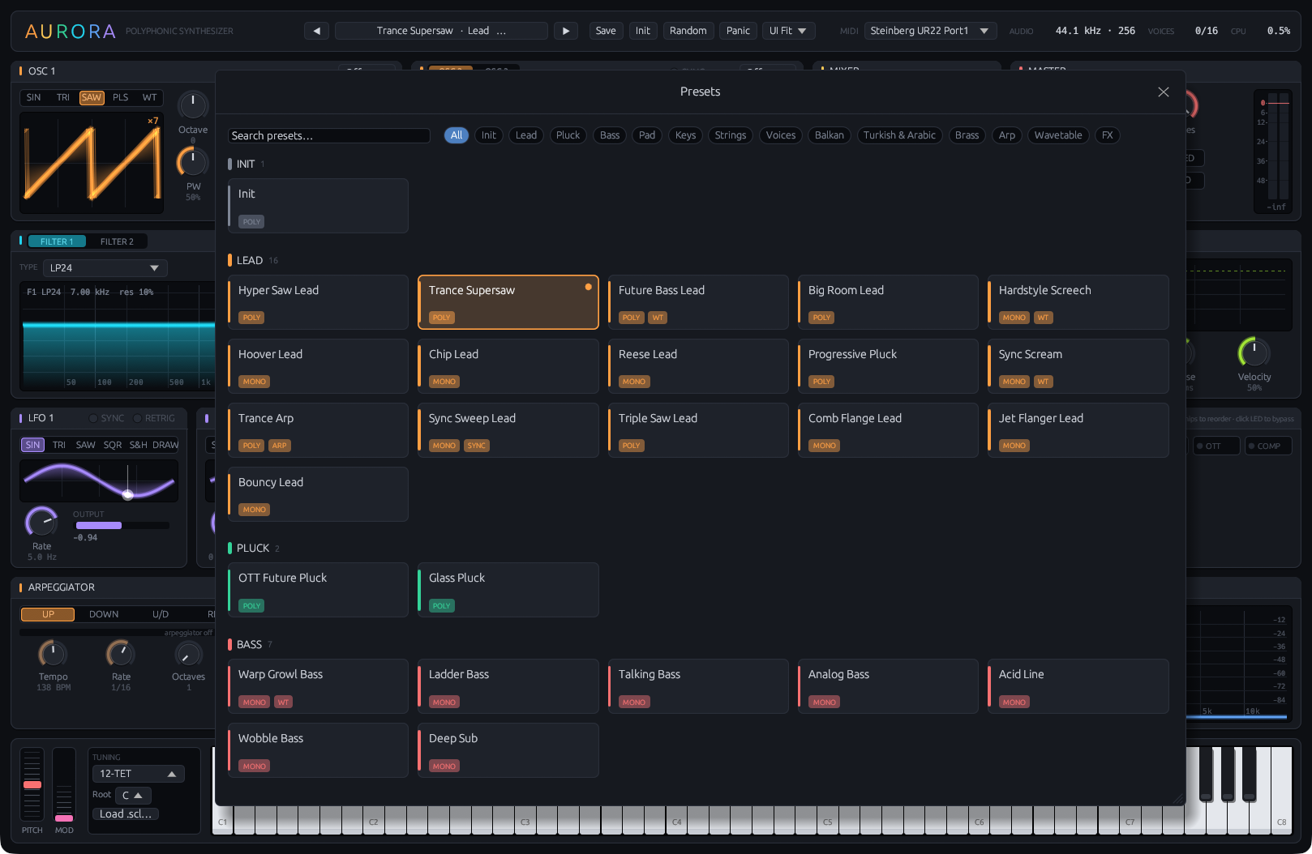Image resolution: width=1312 pixels, height=854 pixels.
Task: Adjust the OSC 1 PW knob
Action: (193, 161)
